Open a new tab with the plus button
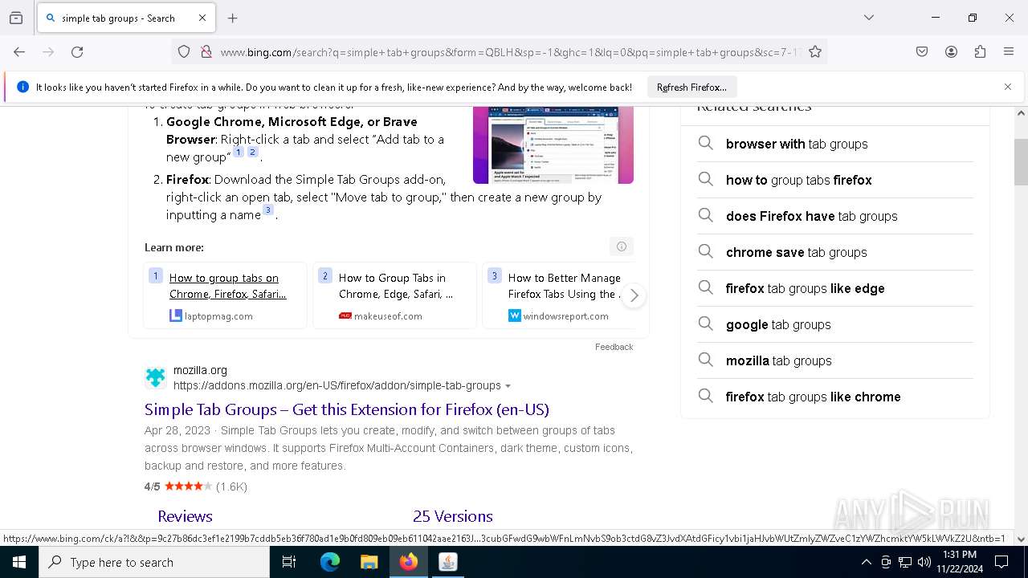 click(233, 18)
